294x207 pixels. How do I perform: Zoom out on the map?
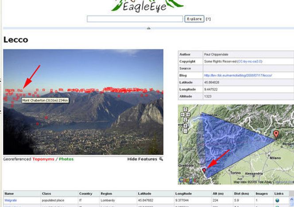(185, 131)
